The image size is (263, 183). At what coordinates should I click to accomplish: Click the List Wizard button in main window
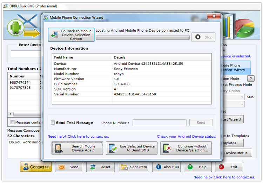(x=233, y=119)
